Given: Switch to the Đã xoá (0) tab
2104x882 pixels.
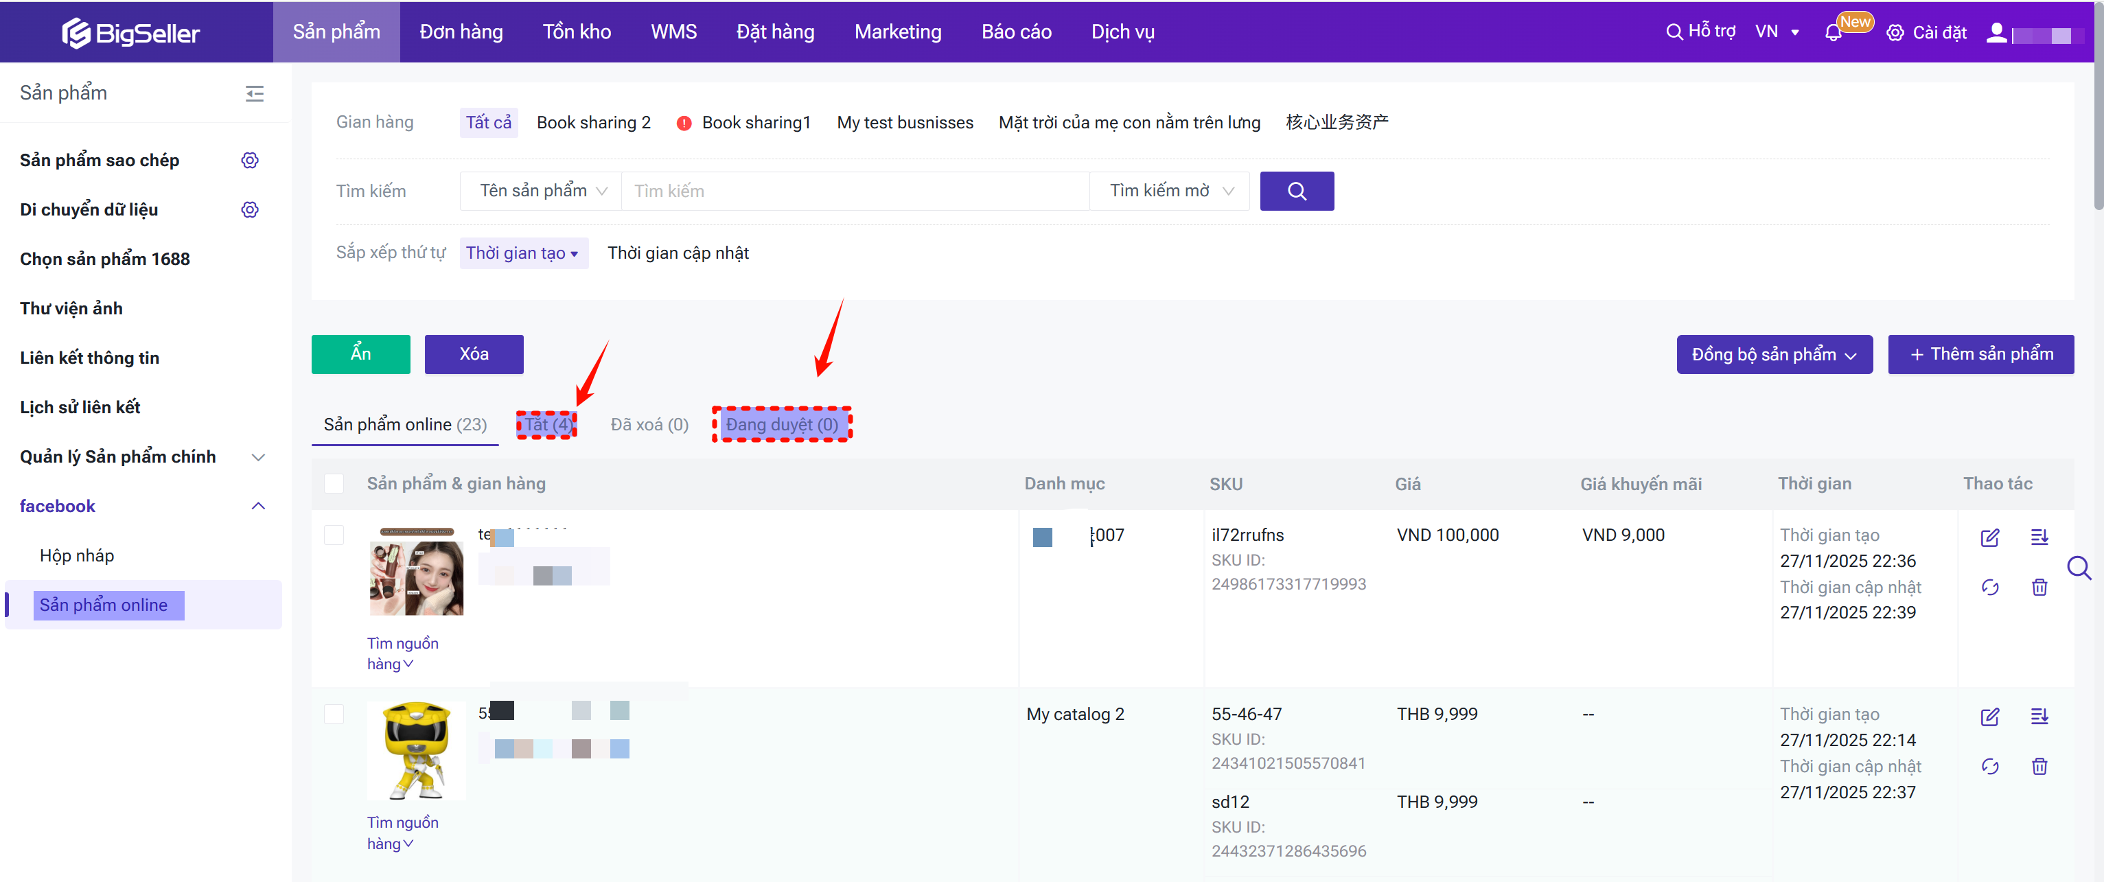Looking at the screenshot, I should pyautogui.click(x=649, y=425).
